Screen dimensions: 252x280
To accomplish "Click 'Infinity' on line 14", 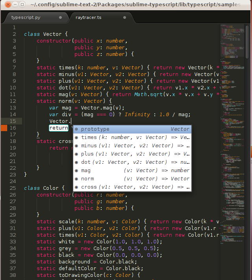I will click(137, 115).
